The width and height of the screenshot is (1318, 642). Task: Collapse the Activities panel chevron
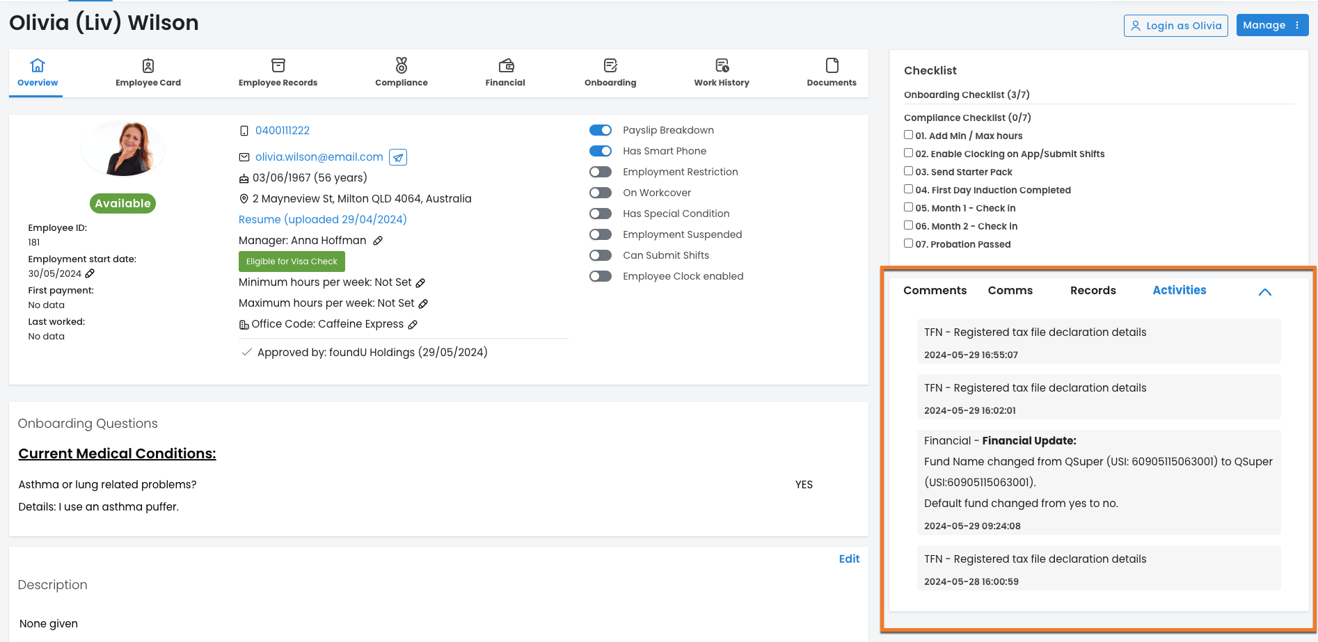(x=1264, y=292)
